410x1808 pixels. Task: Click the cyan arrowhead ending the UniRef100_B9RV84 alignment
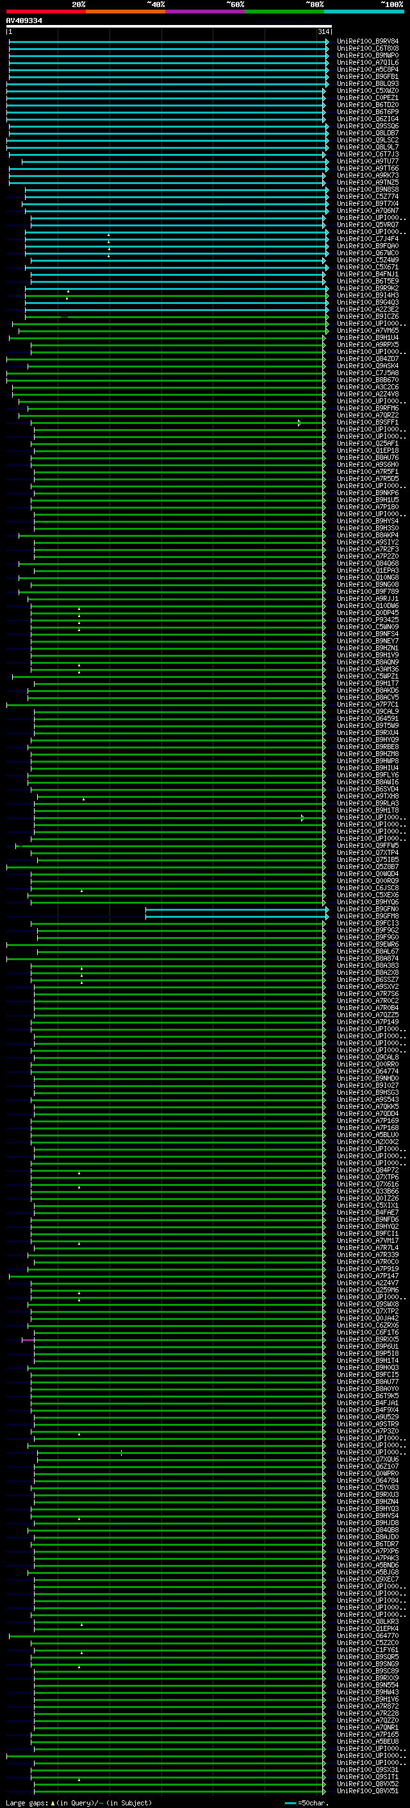point(327,42)
